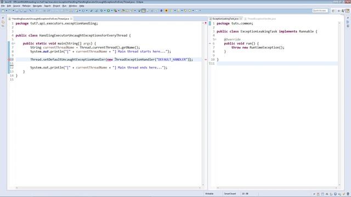Expand the External Tools dropdown arrow
Image resolution: width=351 pixels, height=197 pixels.
(119, 10)
